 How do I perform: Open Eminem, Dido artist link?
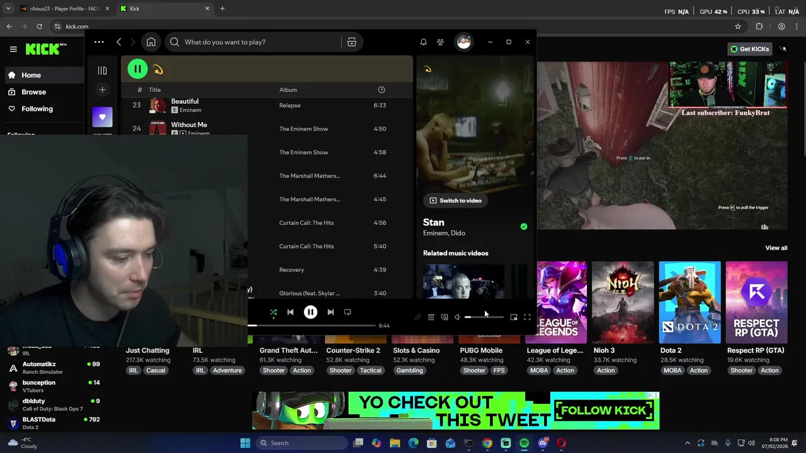point(444,233)
